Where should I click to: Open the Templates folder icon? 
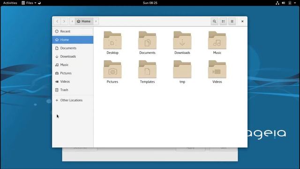[x=147, y=69]
